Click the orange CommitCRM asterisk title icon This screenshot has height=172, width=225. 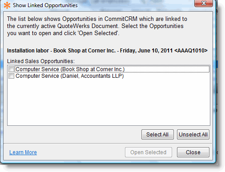[x=7, y=5]
